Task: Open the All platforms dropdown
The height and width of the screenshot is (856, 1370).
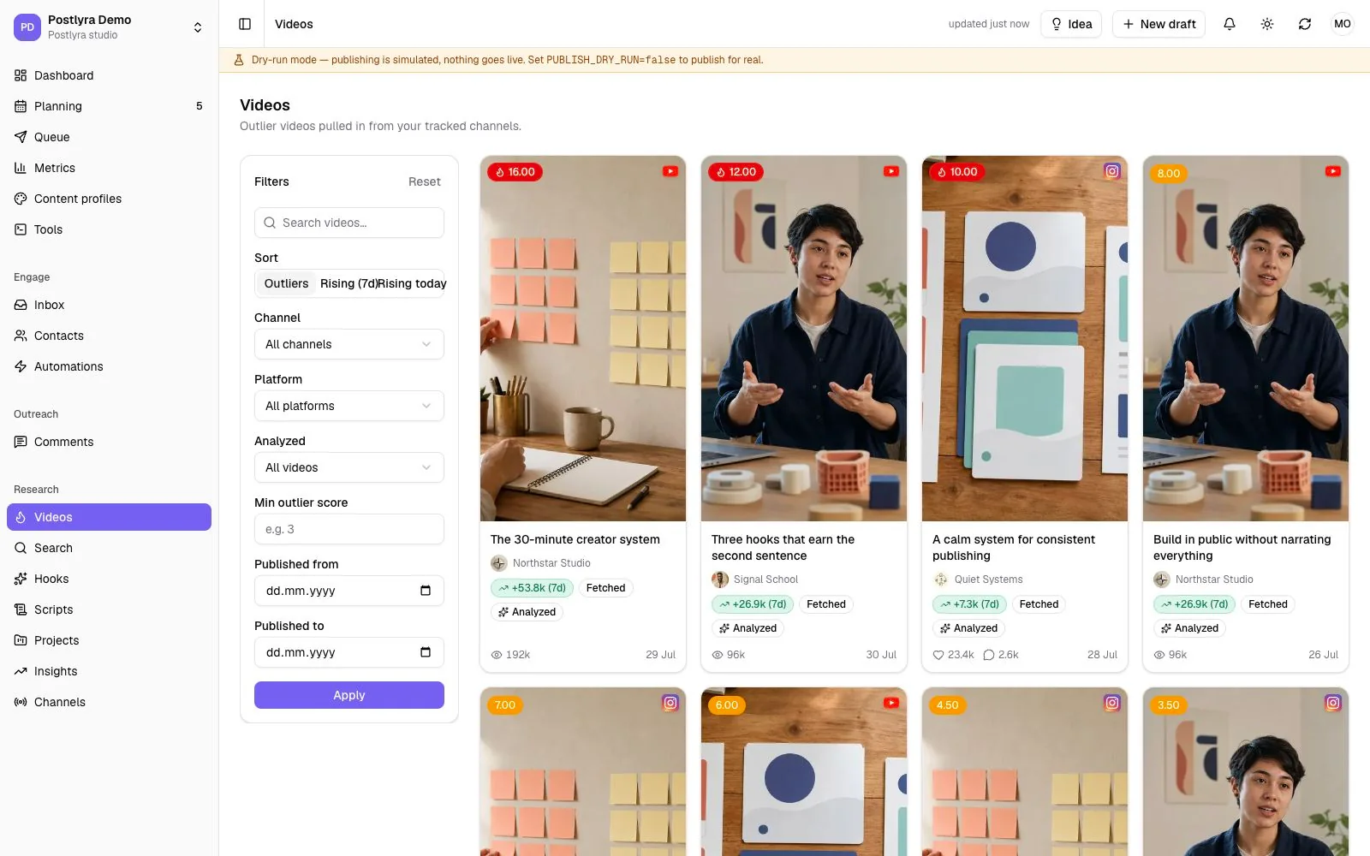Action: coord(349,406)
